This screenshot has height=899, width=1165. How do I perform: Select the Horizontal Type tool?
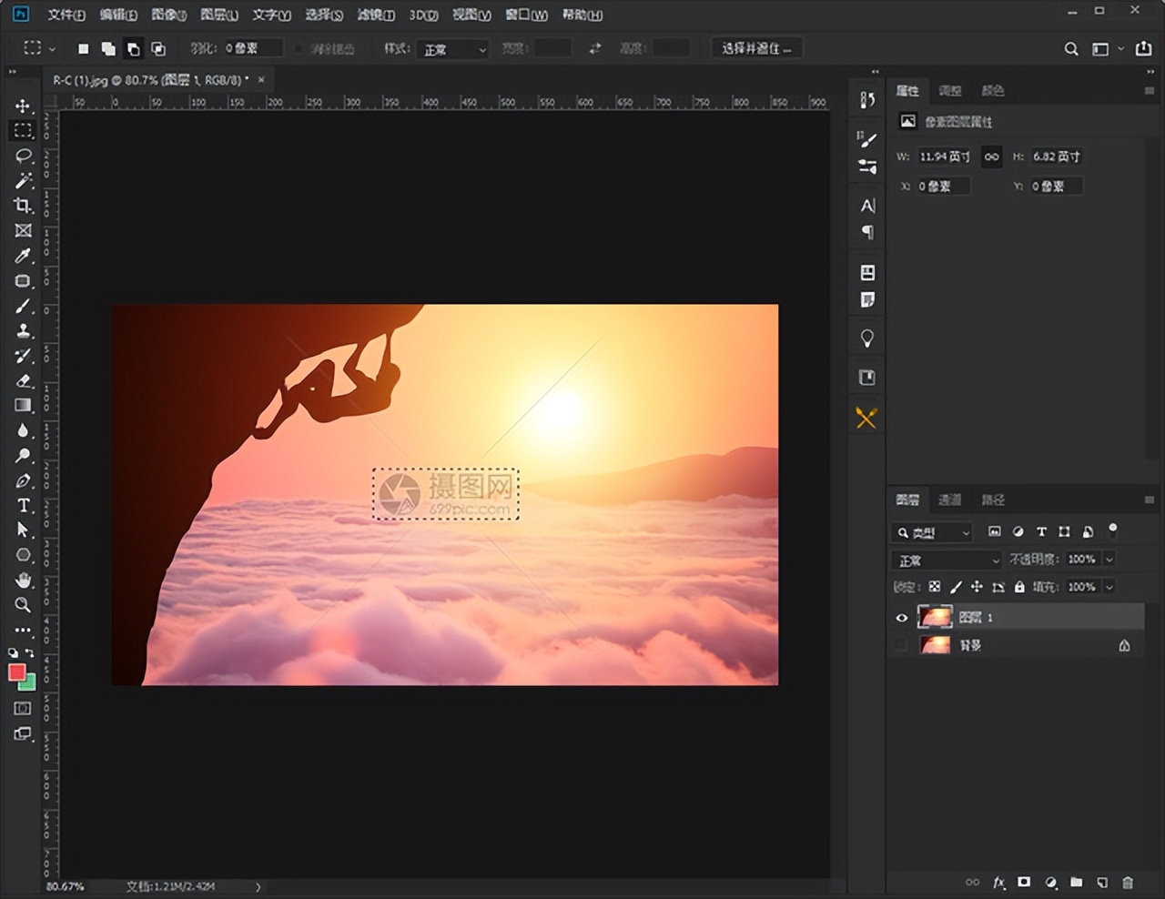tap(23, 505)
